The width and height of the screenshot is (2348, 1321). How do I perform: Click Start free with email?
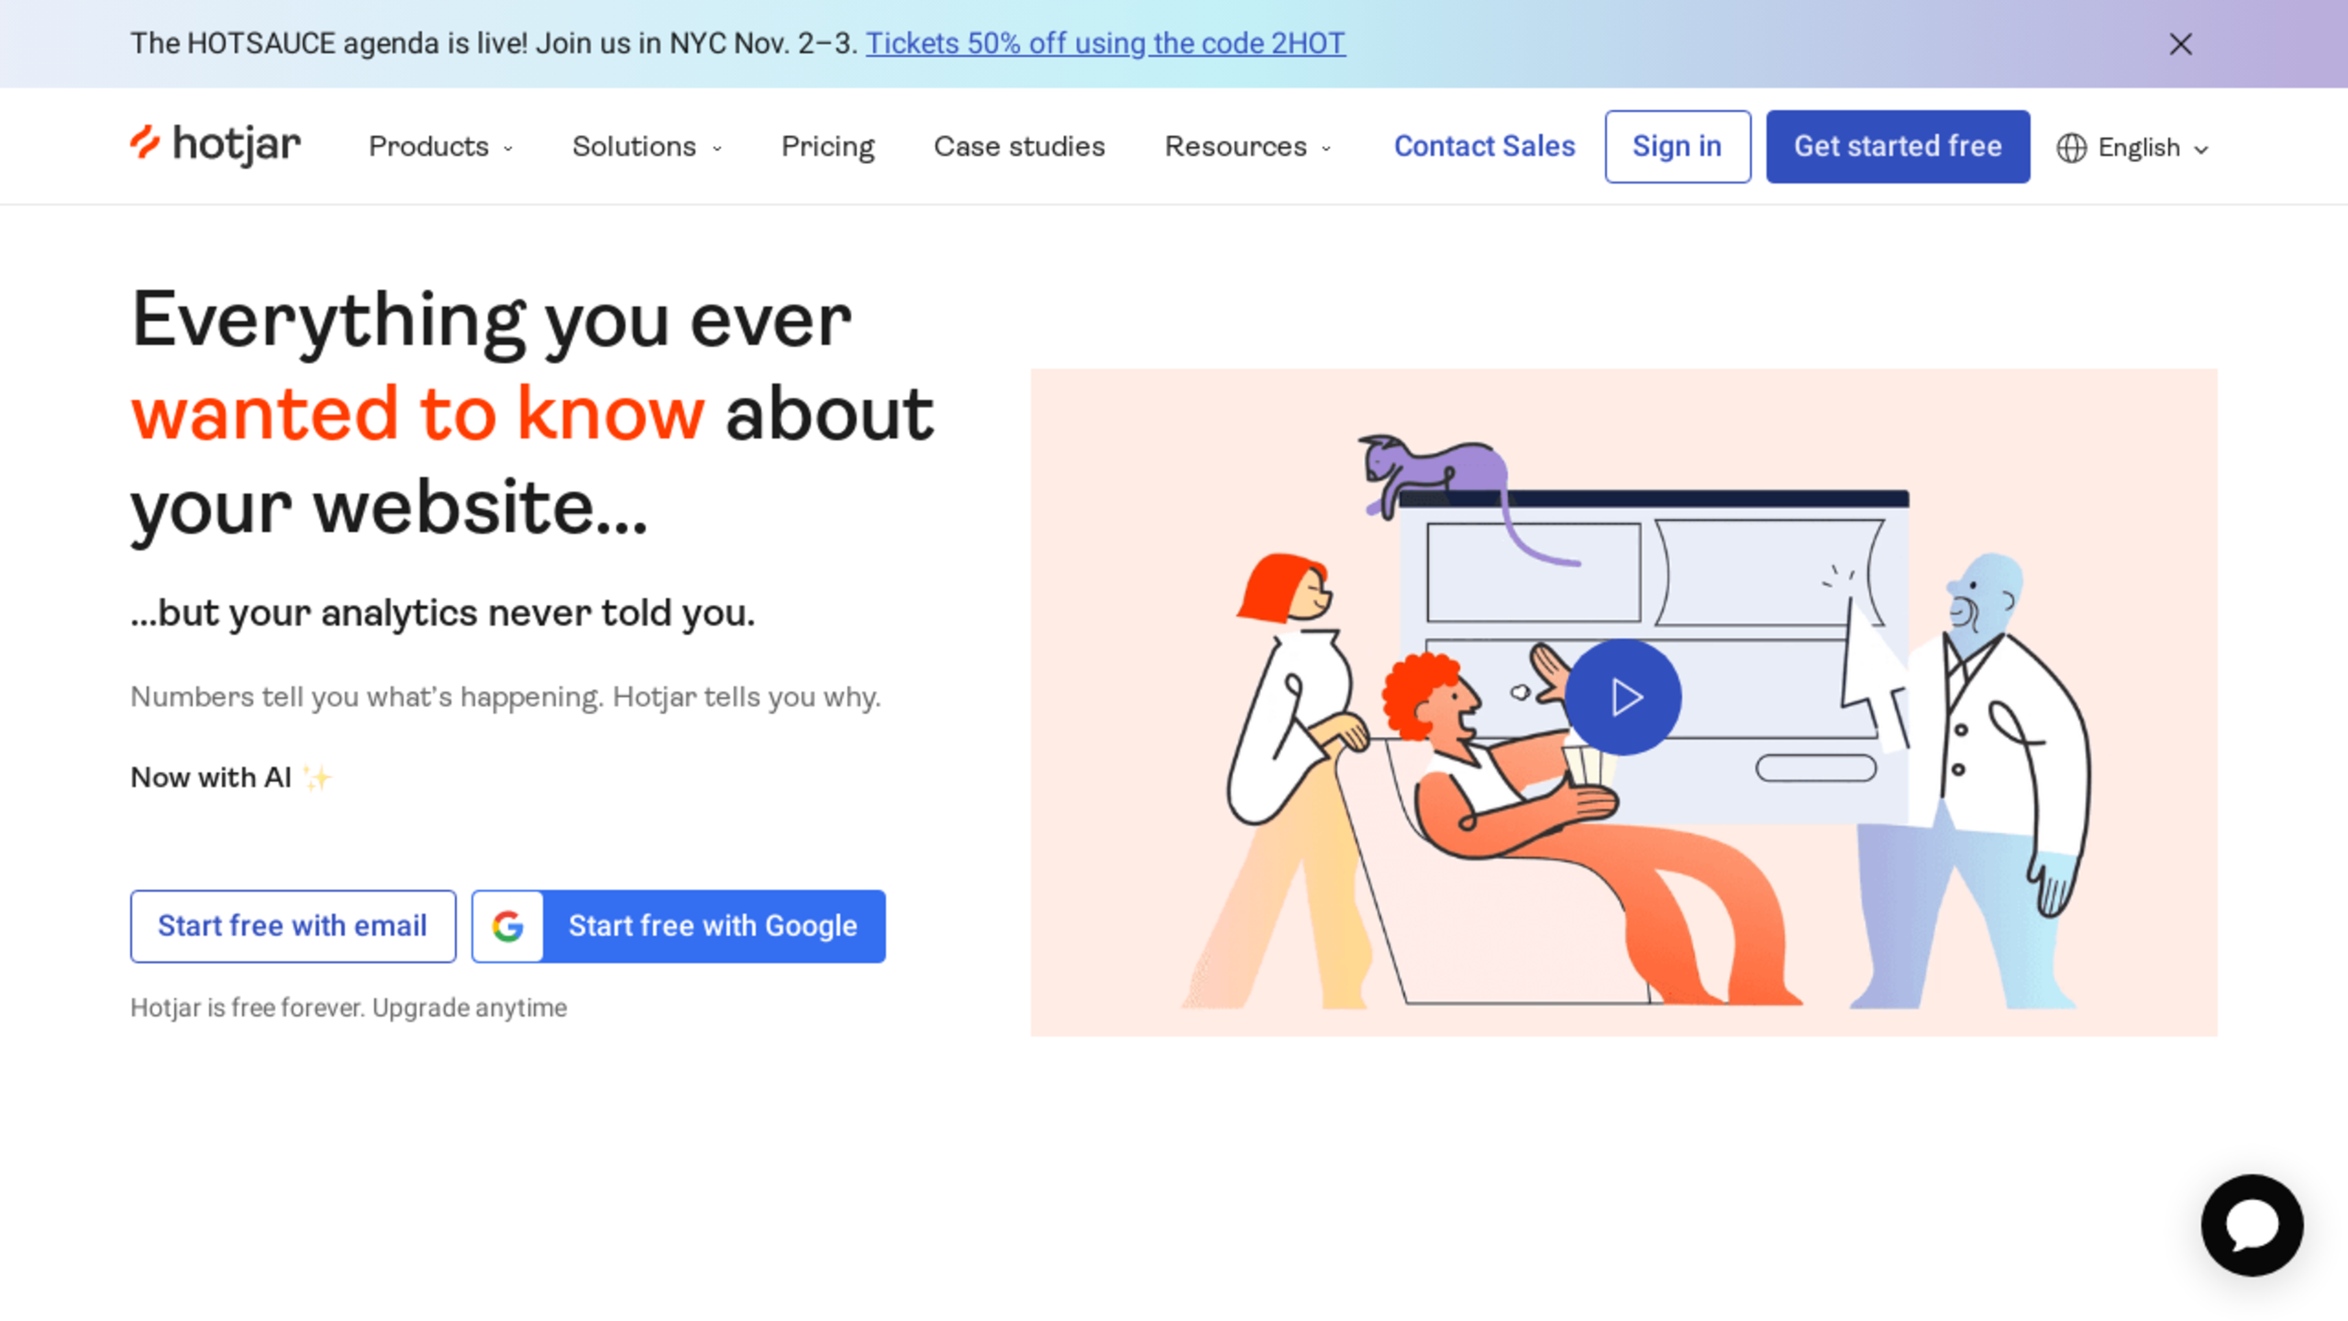[293, 927]
